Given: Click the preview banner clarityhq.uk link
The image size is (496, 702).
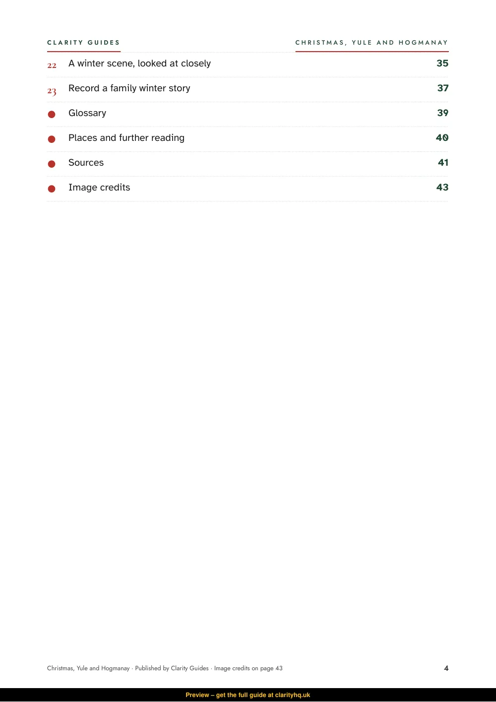Looking at the screenshot, I should 293,695.
